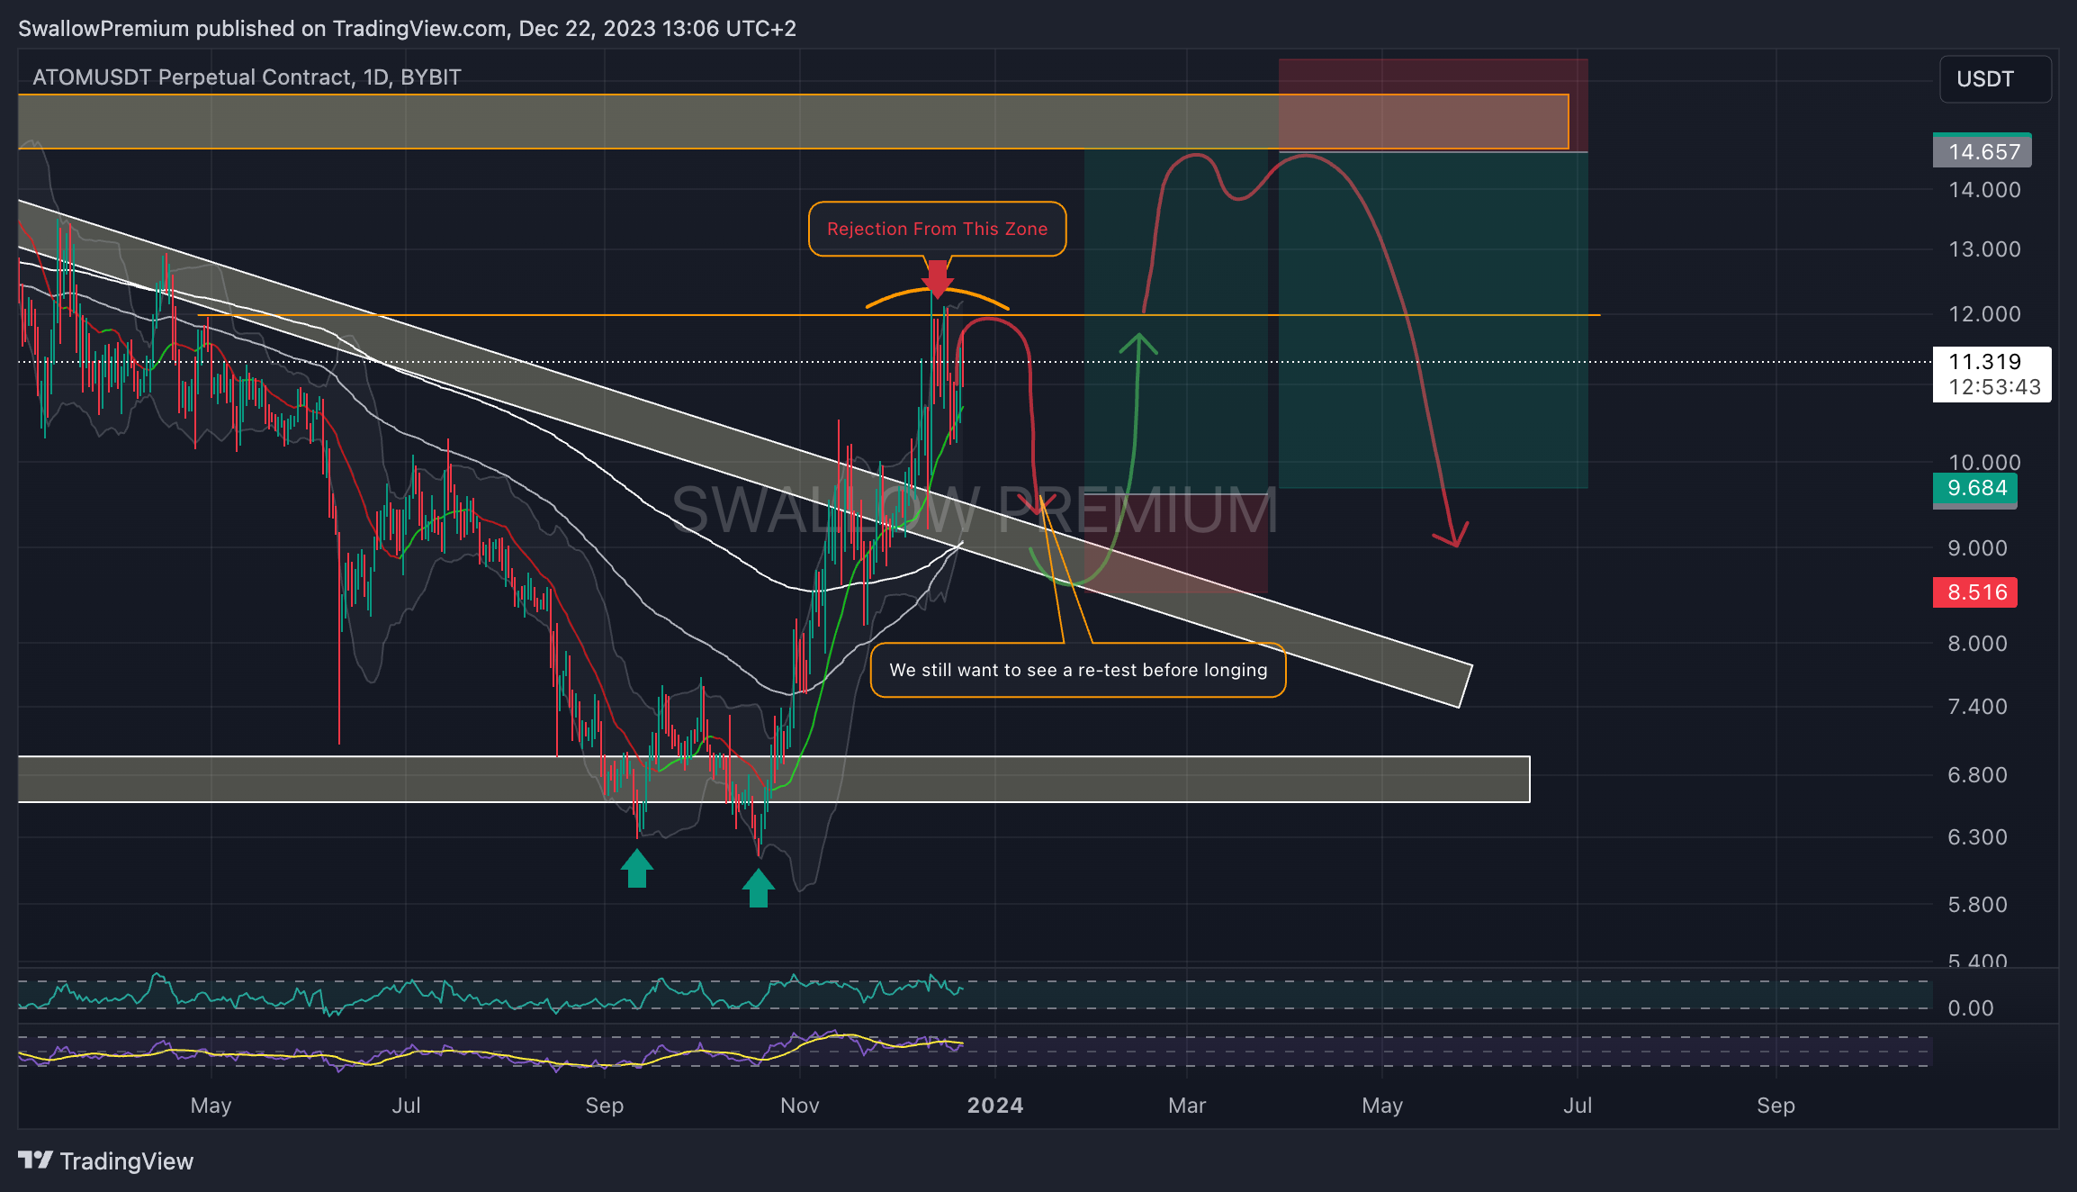Click the TradingView logo

point(106,1161)
